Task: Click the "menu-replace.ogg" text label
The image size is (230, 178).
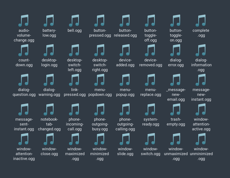Action: point(151,92)
